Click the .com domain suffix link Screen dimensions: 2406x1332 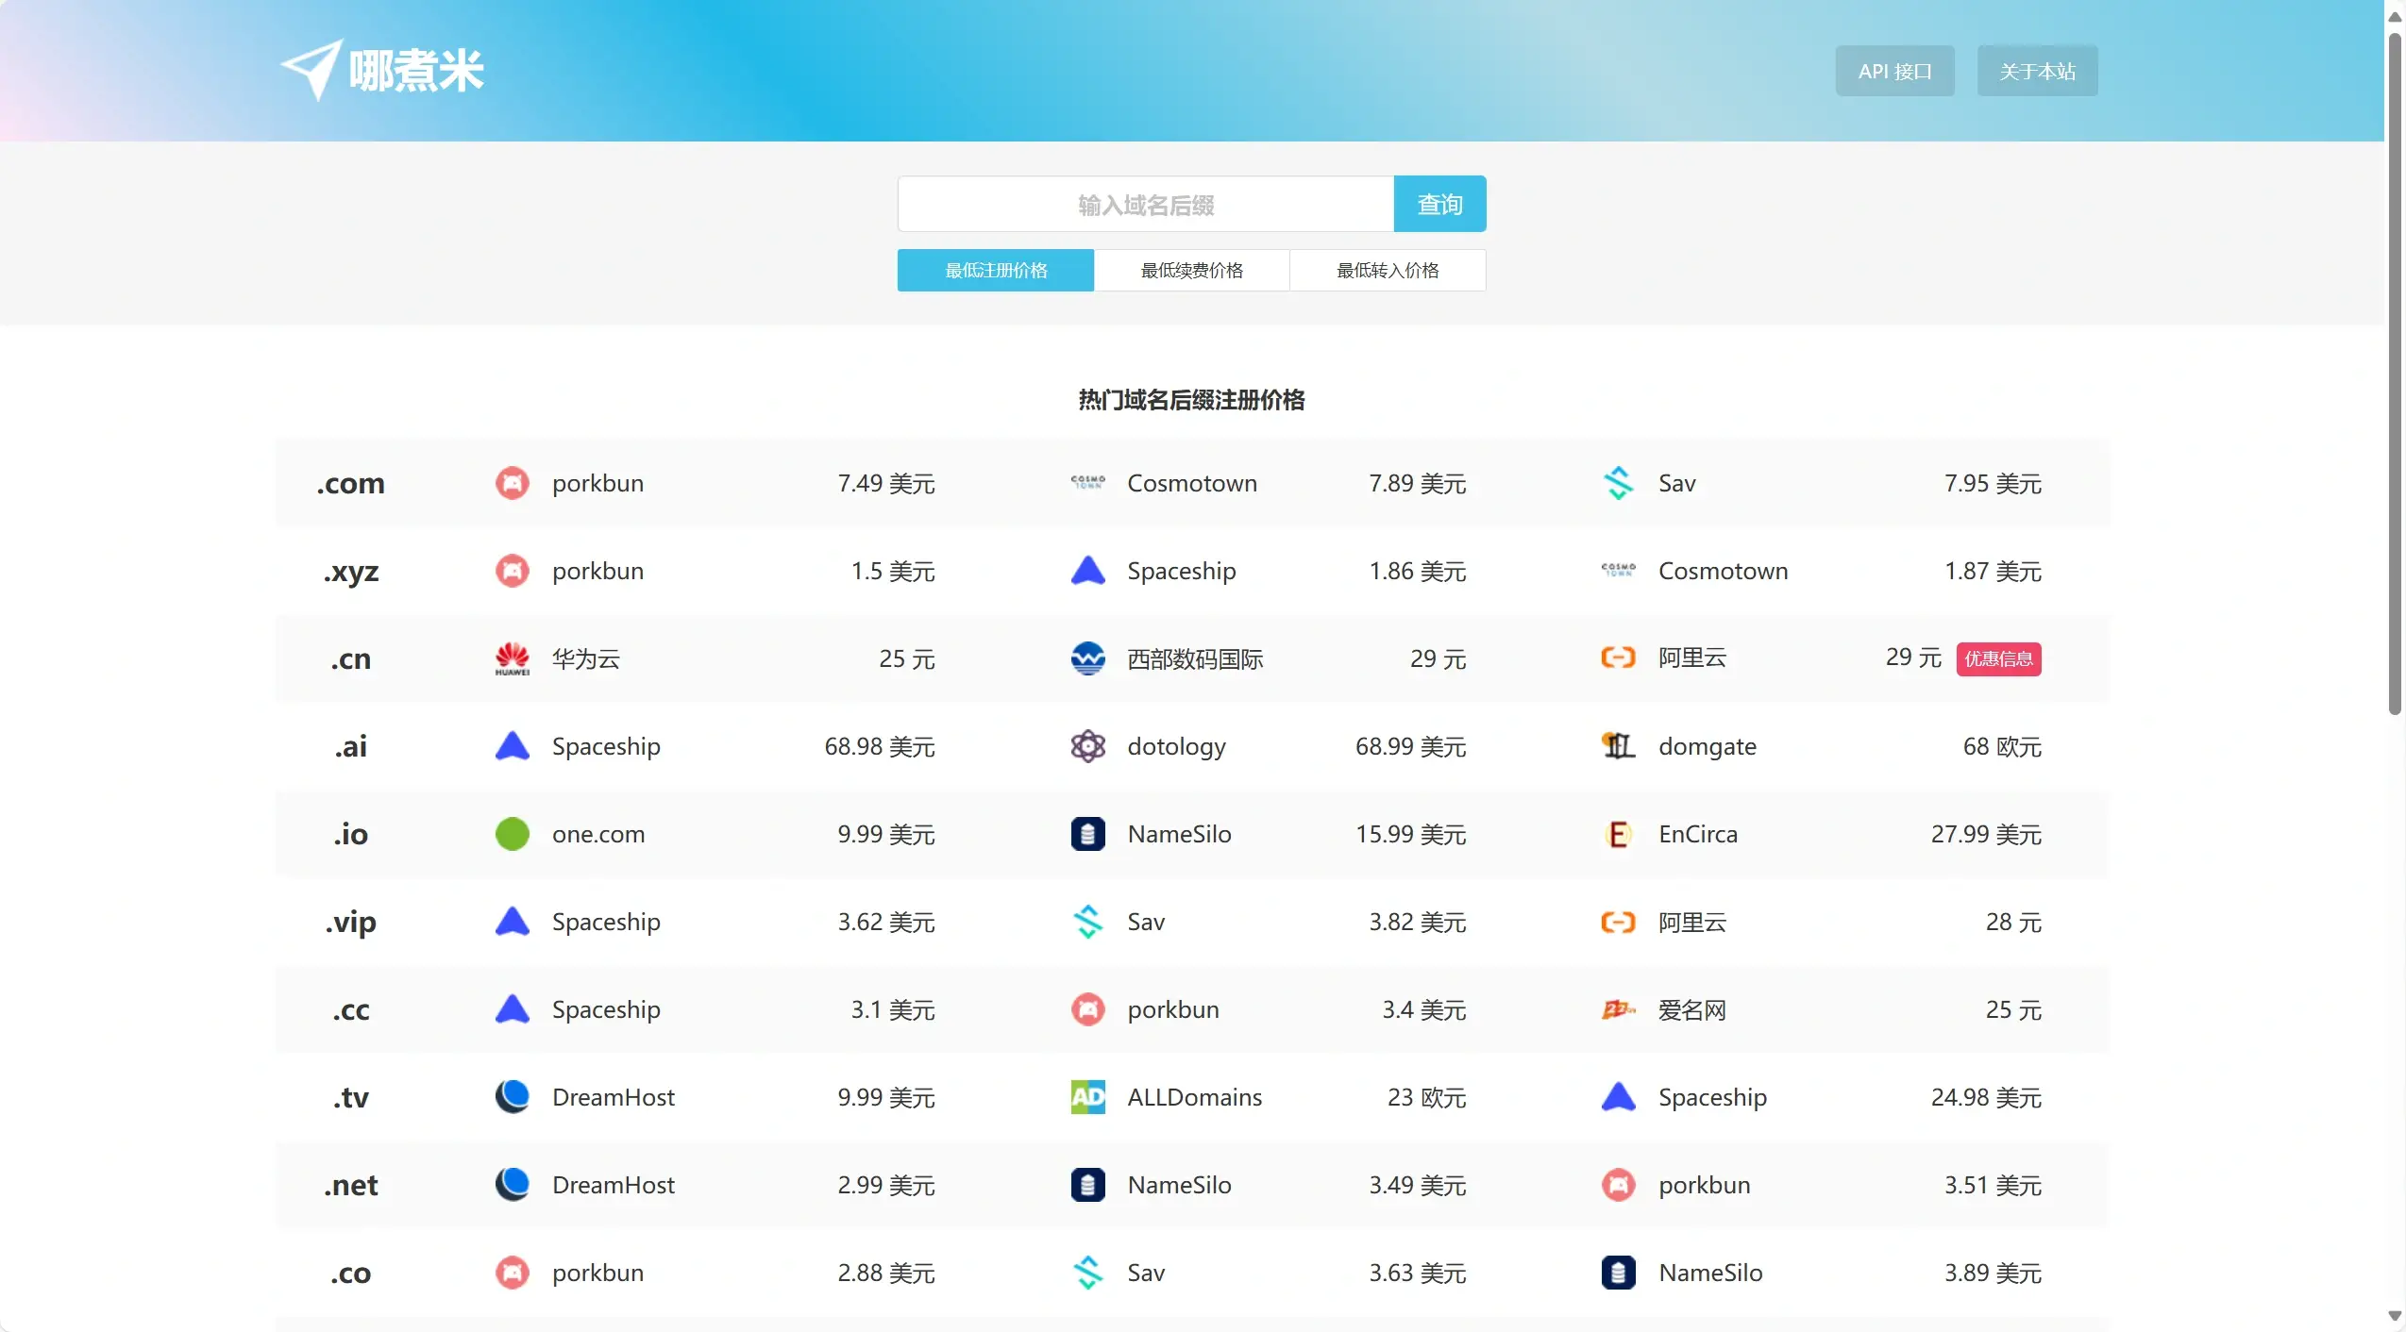point(350,483)
